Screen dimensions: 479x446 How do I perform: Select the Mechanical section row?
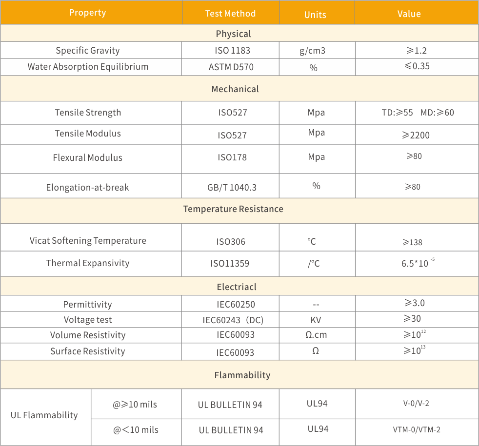[x=235, y=89]
